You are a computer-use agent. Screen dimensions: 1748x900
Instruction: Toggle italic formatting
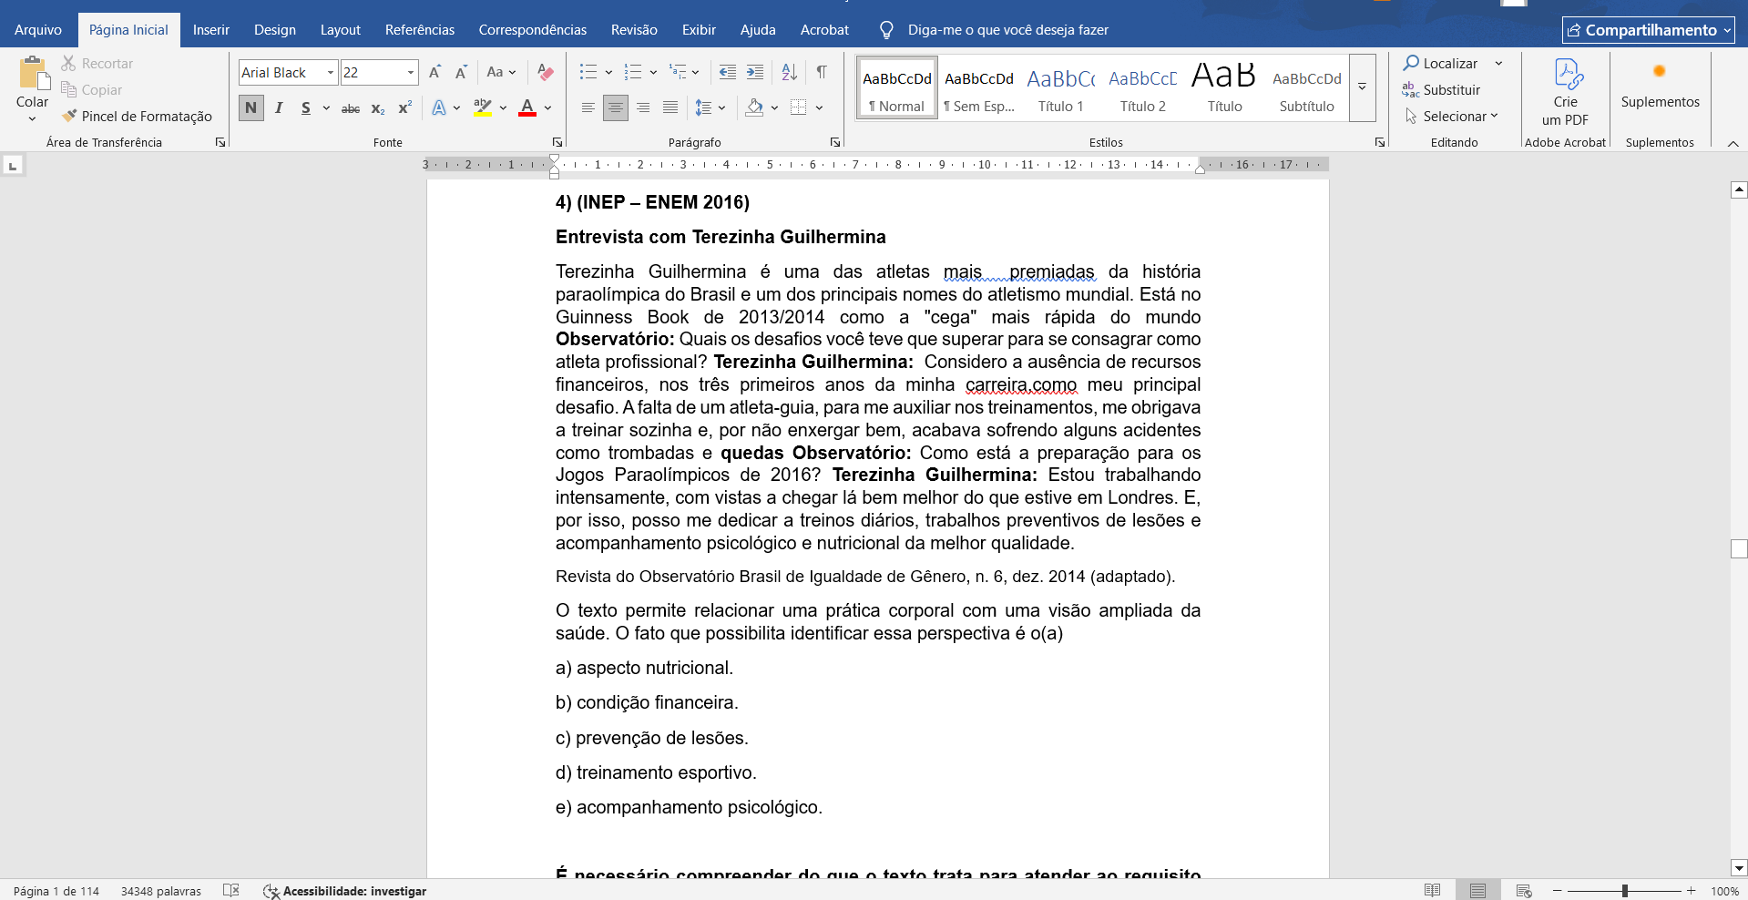pos(279,108)
